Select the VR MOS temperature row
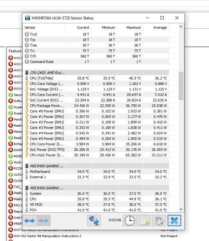The width and height of the screenshot is (209, 241). point(36,204)
